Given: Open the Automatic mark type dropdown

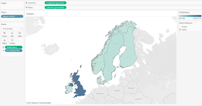Looking at the screenshot, I should (x=12, y=29).
